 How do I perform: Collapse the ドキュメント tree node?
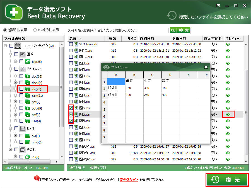10,69
